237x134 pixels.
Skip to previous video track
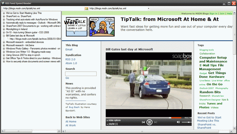coord(143,122)
